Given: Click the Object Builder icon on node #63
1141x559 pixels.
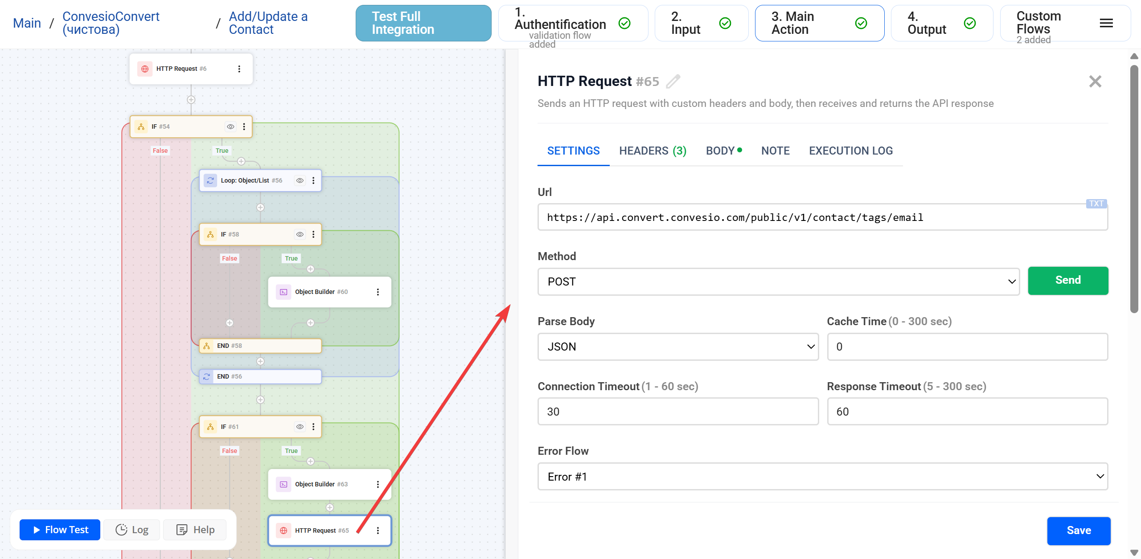Looking at the screenshot, I should click(283, 484).
